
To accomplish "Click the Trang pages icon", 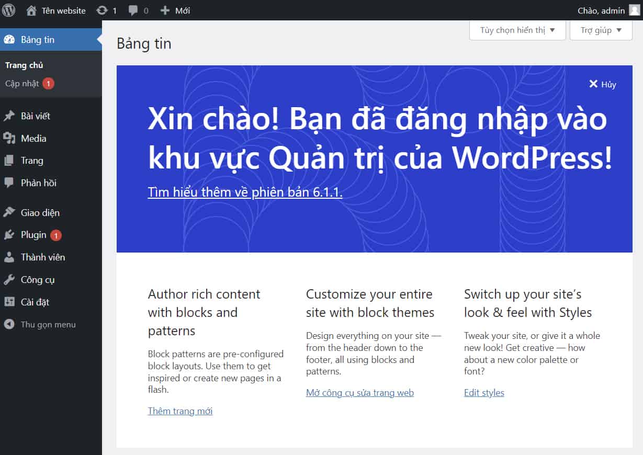I will coord(10,161).
